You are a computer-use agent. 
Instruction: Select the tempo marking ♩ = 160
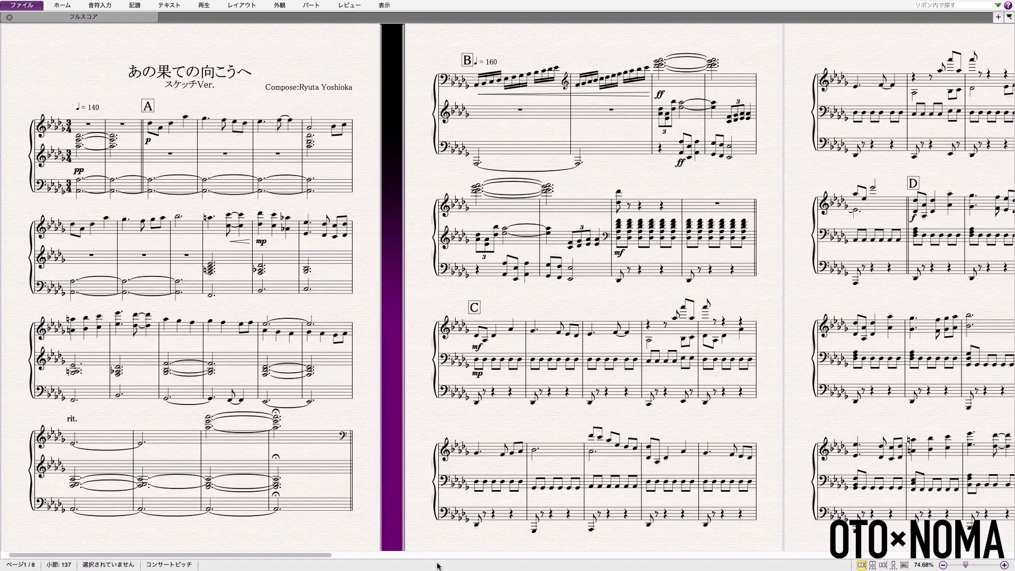(x=485, y=62)
